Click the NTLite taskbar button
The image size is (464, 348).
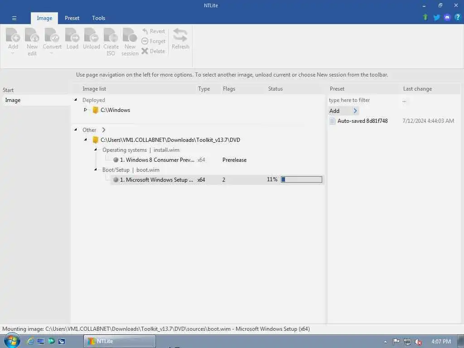click(120, 341)
